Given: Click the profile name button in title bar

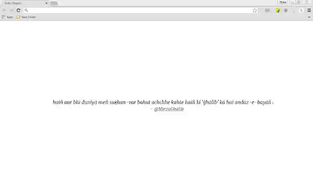Looking at the screenshot, I should [283, 2].
